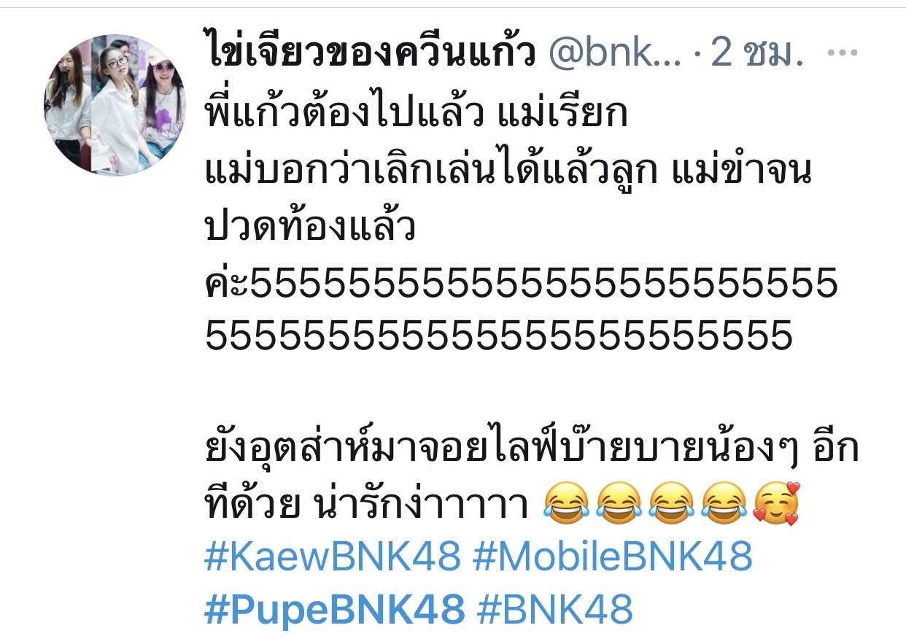
Task: Tap the tweet line พี่แก้วต้องไปแล้ว แม่เรียก
Action: 417,115
